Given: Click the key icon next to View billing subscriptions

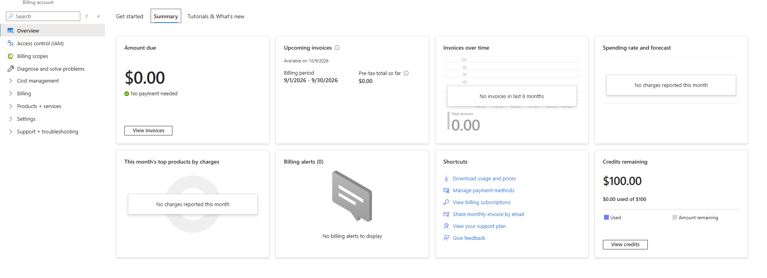Looking at the screenshot, I should [446, 202].
